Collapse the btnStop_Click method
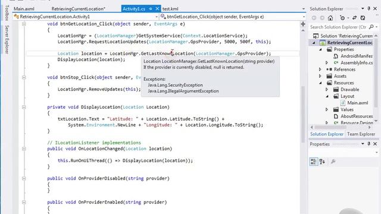 (24, 77)
